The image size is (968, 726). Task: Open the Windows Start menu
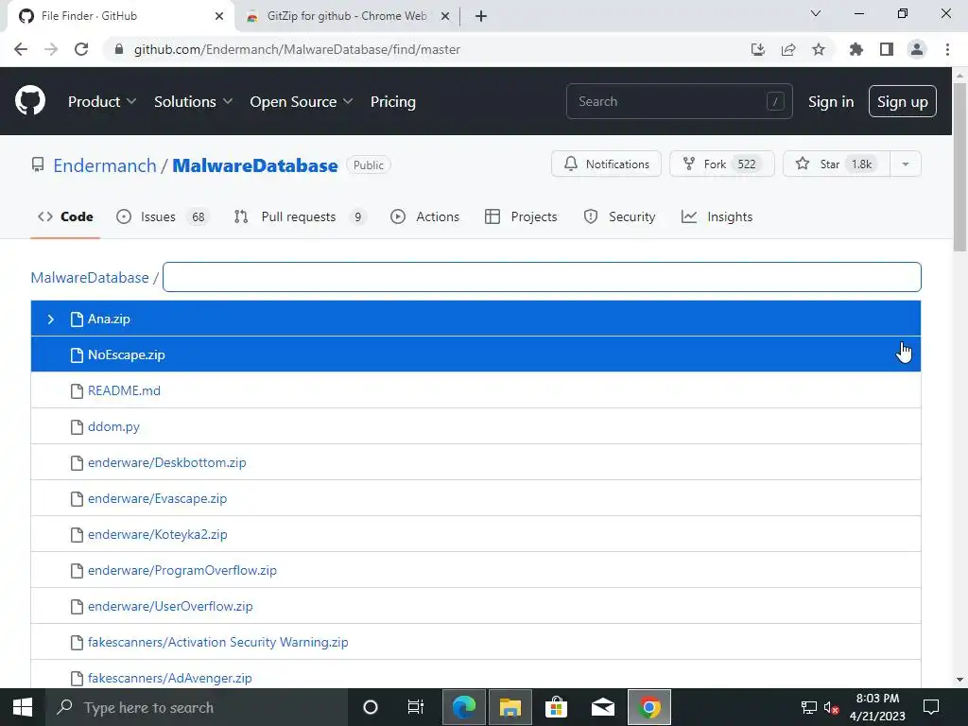click(23, 707)
